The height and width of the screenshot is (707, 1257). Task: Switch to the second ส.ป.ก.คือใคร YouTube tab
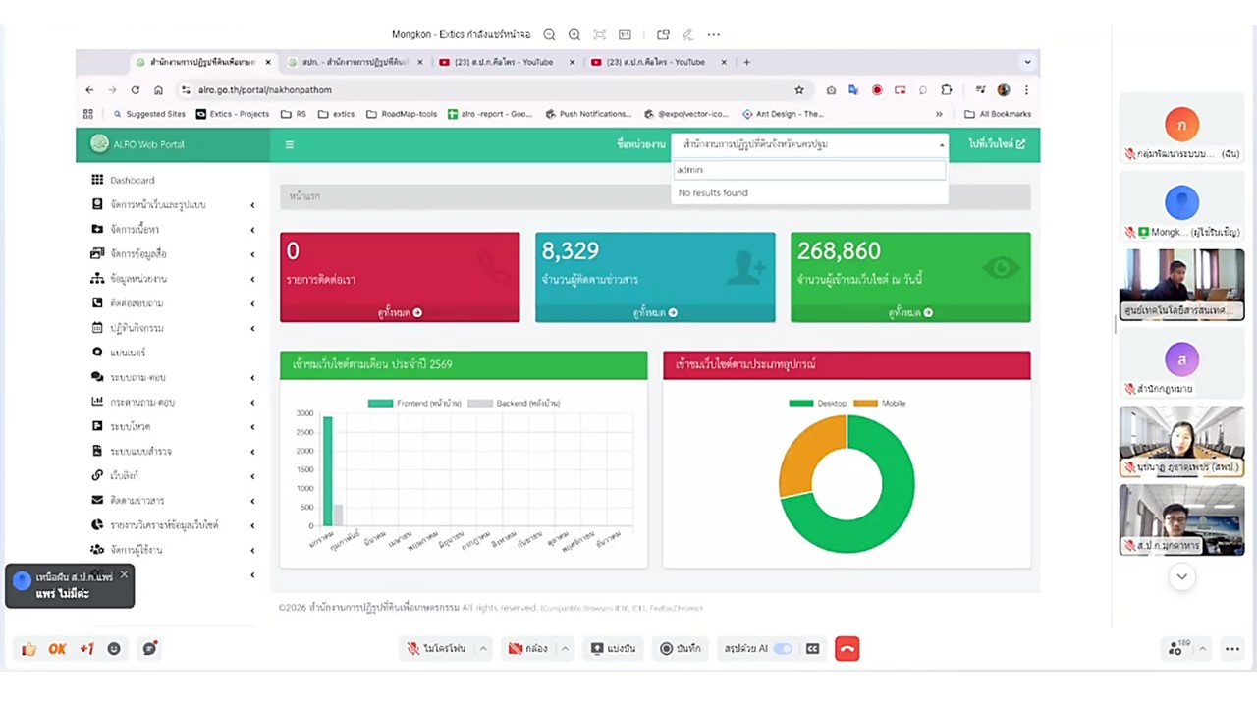coord(654,62)
